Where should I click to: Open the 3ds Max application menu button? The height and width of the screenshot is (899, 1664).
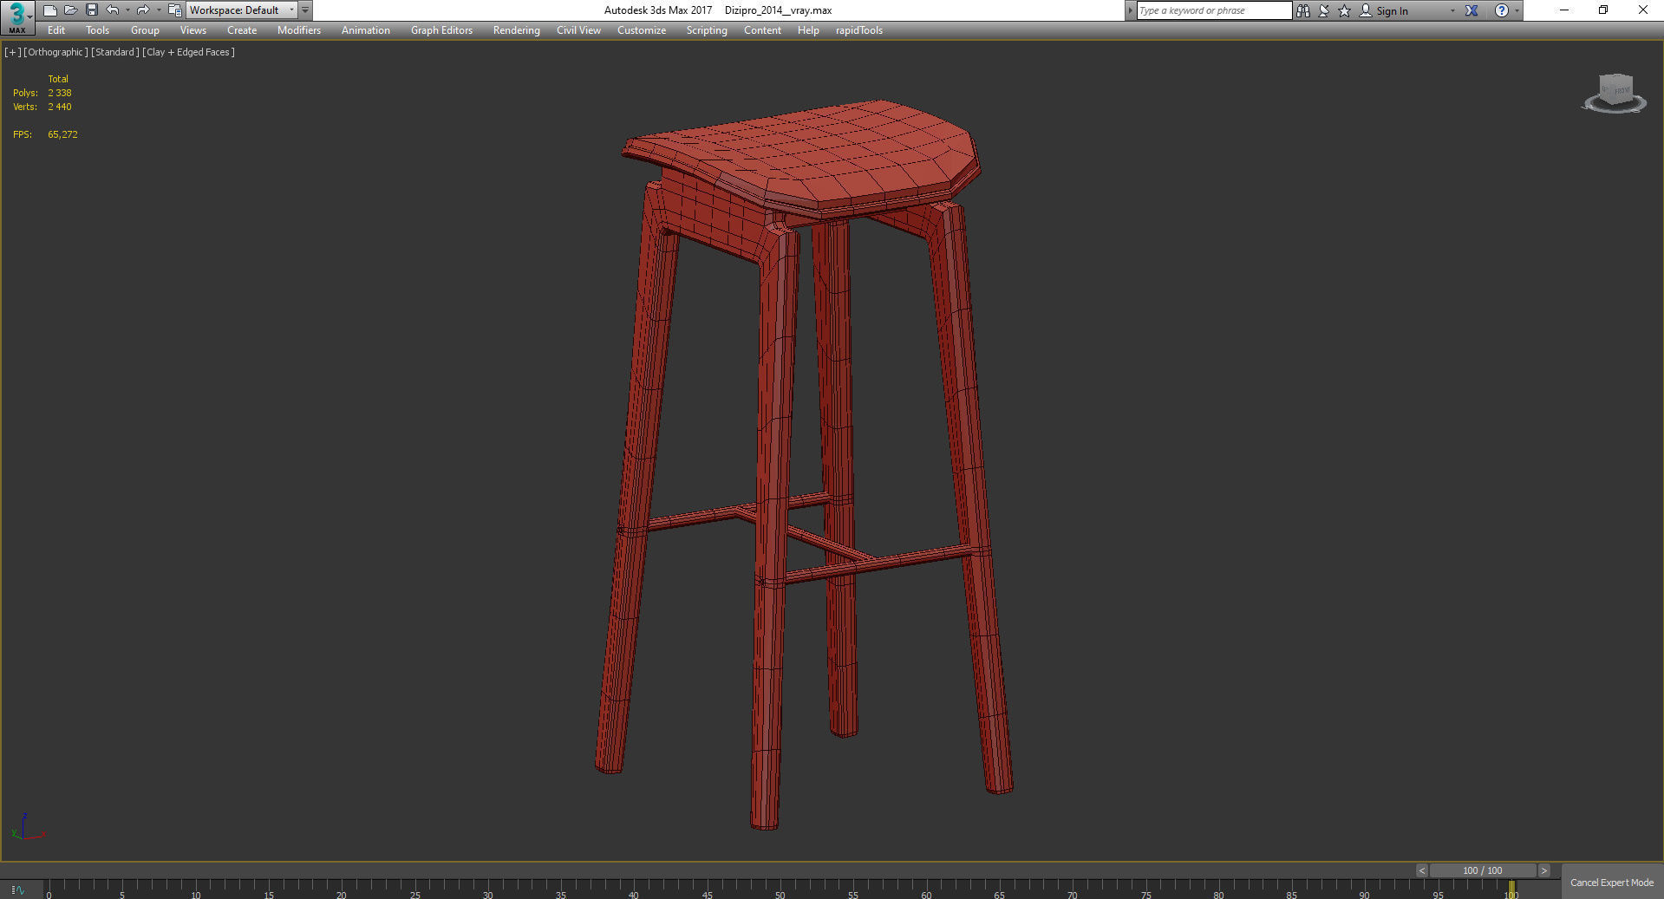pos(17,16)
